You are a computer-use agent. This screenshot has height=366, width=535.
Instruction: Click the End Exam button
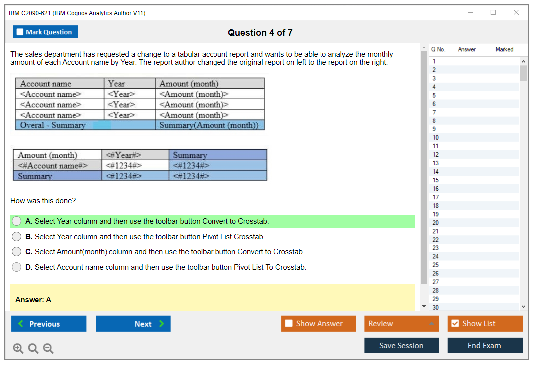pos(485,345)
